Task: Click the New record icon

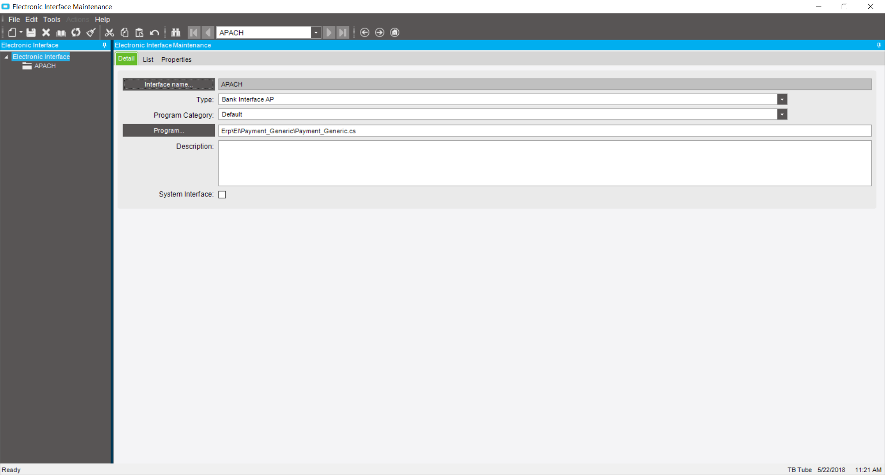Action: pyautogui.click(x=12, y=32)
